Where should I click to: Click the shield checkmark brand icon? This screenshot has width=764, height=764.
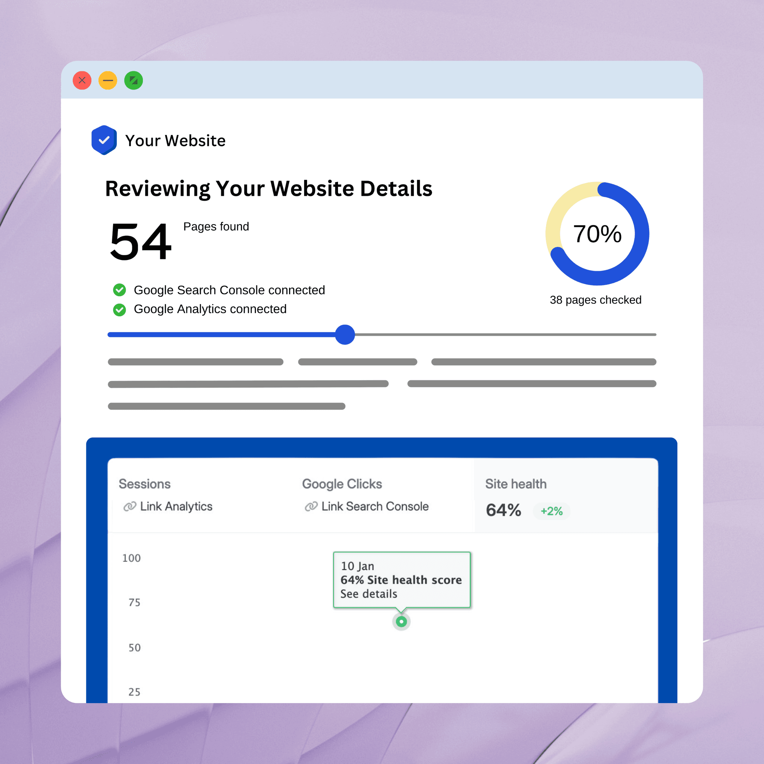click(x=104, y=132)
